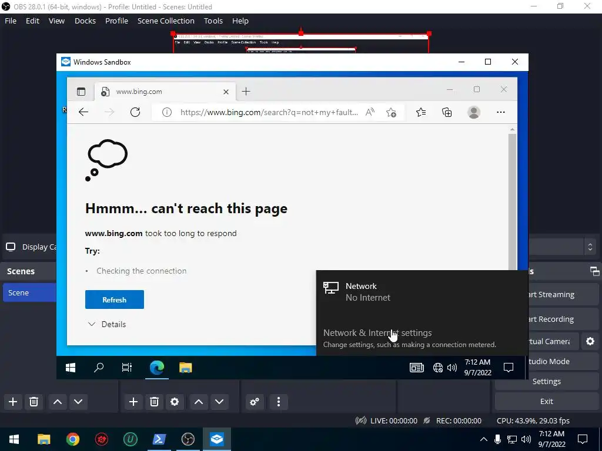The width and height of the screenshot is (602, 451).
Task: Open Sandbox Task View
Action: click(127, 368)
